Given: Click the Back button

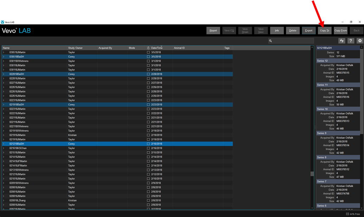Looking at the screenshot, I should click(x=357, y=31).
